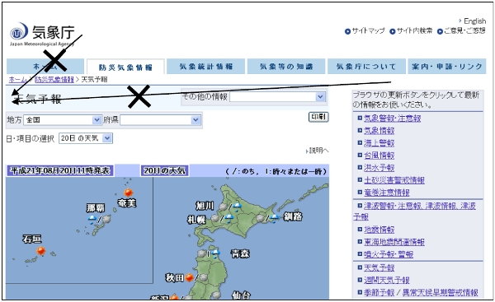Select the 案内・申請・リンク tab

(446, 67)
